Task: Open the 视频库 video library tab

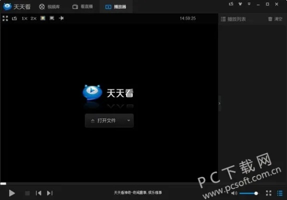Action: pyautogui.click(x=49, y=7)
